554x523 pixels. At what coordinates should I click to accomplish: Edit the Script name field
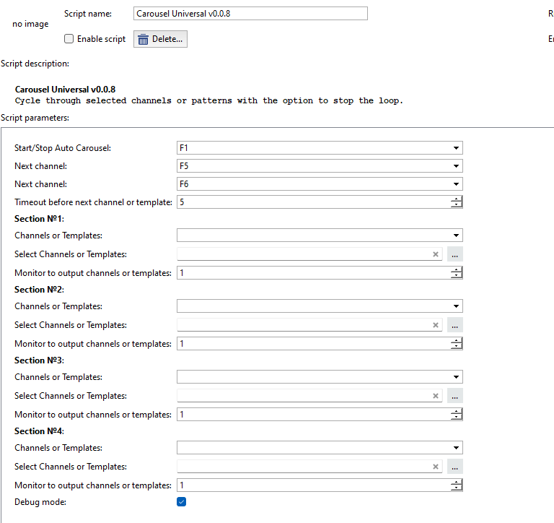click(250, 14)
